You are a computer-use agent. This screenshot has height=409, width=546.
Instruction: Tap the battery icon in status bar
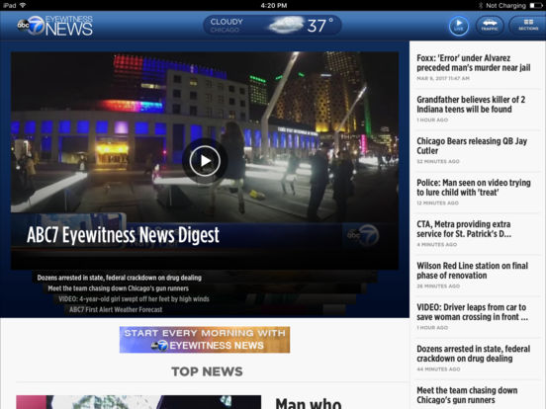tap(536, 5)
